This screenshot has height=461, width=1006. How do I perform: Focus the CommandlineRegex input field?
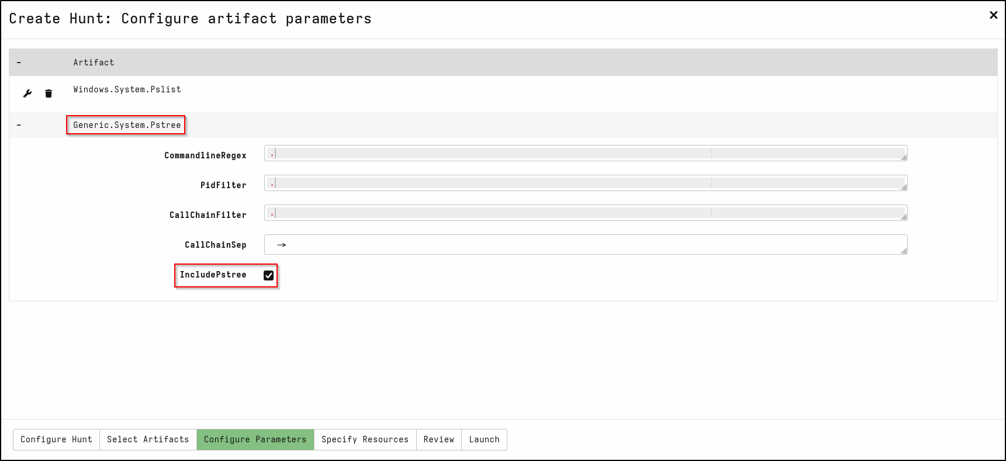pos(586,154)
